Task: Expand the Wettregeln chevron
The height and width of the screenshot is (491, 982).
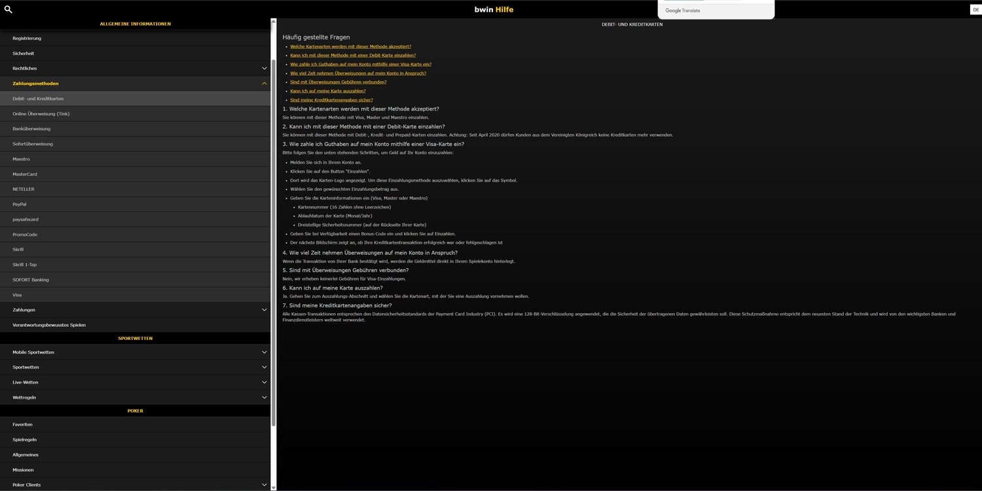Action: pos(264,398)
